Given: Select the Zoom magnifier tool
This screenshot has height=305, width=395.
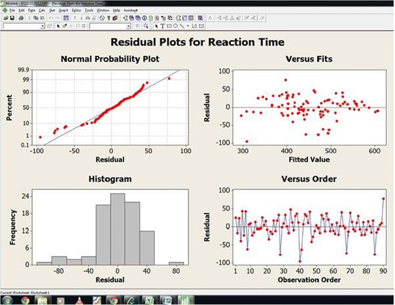Looking at the screenshot, I should click(146, 26).
